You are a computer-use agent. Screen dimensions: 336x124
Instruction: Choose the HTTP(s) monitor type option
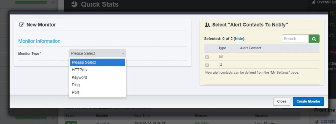click(x=97, y=70)
